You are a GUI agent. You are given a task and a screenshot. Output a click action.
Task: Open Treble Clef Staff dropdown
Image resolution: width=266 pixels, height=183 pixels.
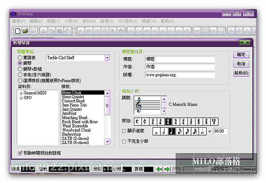click(x=107, y=58)
